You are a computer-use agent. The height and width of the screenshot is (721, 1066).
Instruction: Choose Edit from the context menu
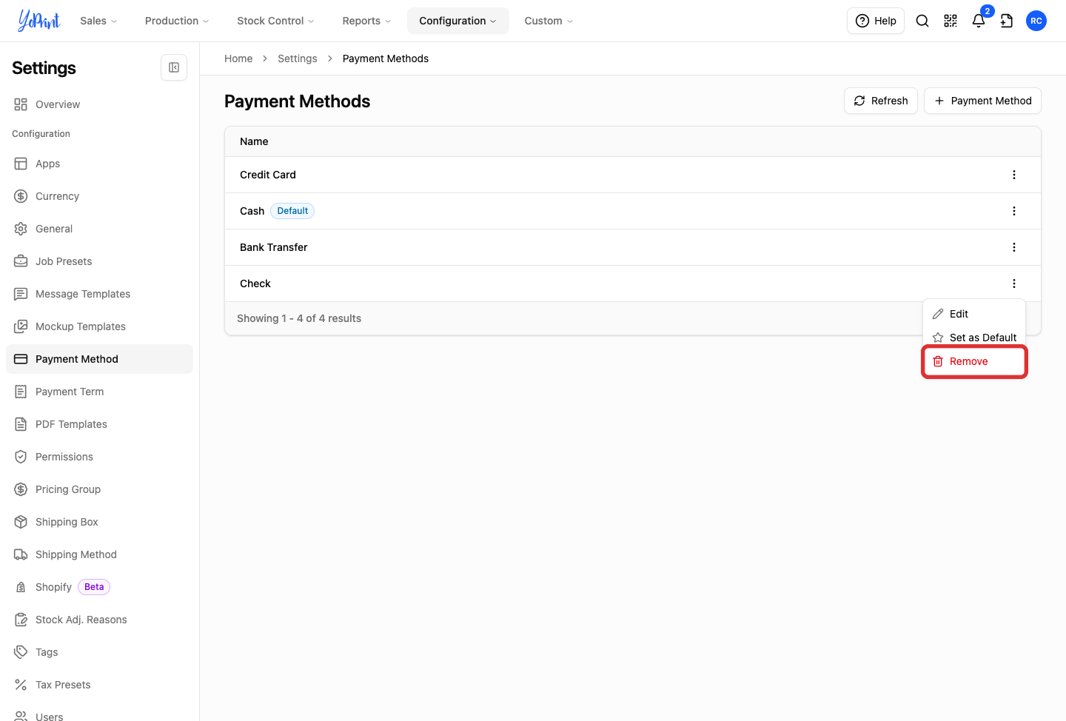[974, 314]
